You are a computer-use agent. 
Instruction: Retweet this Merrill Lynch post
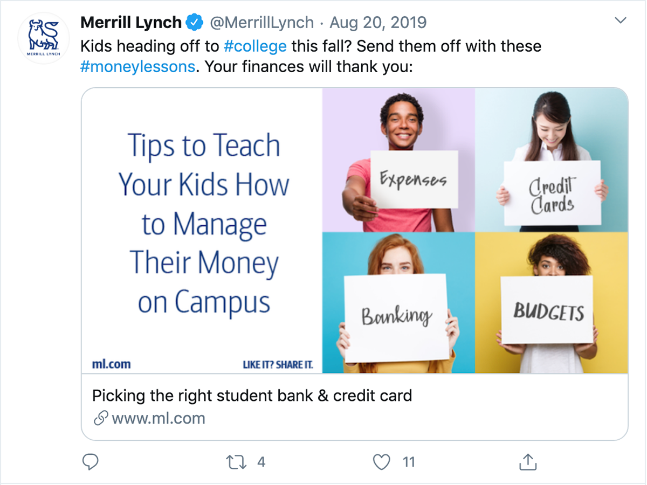(236, 462)
